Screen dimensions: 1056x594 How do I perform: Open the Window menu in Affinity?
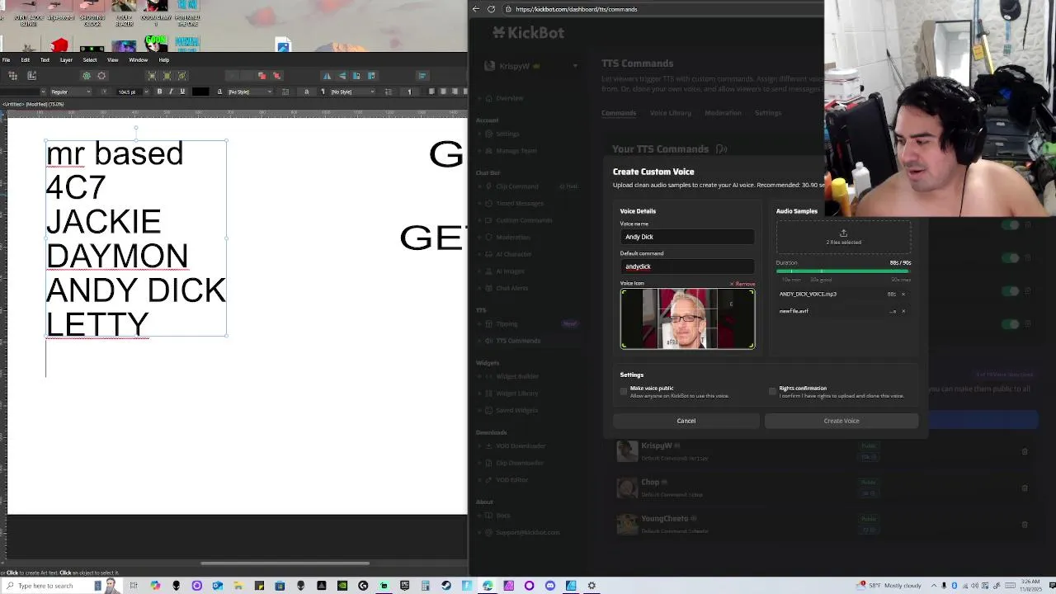click(x=138, y=59)
